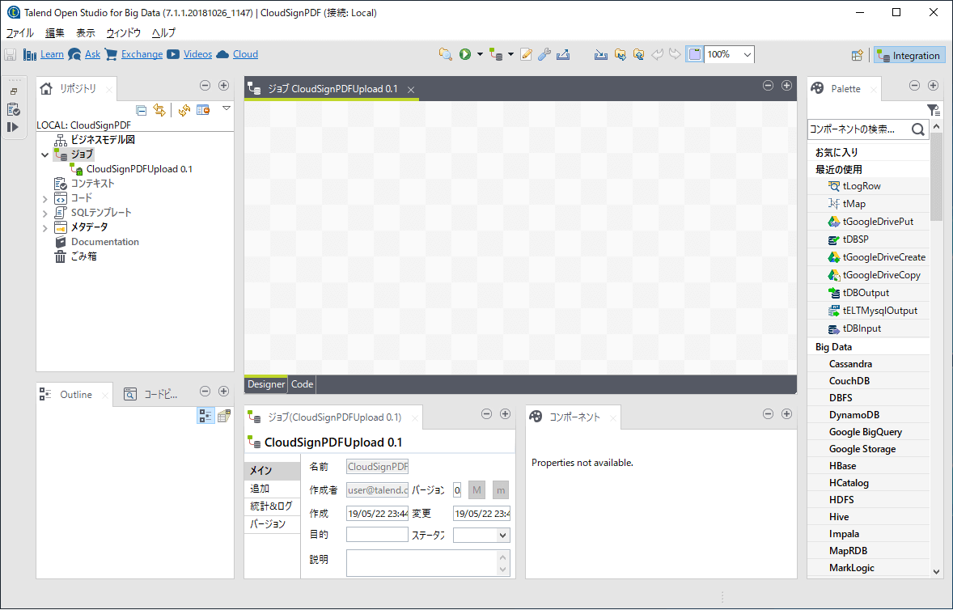Click the Palette scroll down arrow
The width and height of the screenshot is (953, 610).
click(937, 572)
